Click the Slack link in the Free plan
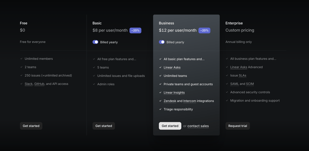The width and height of the screenshot is (309, 151). (x=28, y=84)
